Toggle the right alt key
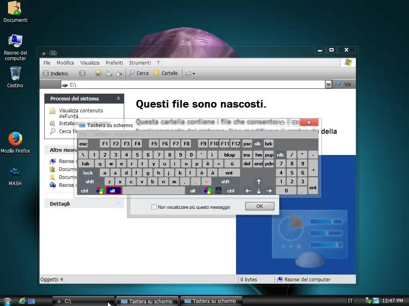This screenshot has height=306, width=409. [193, 191]
